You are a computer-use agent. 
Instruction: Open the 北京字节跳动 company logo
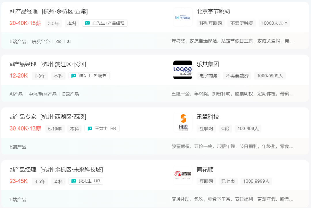(x=183, y=17)
